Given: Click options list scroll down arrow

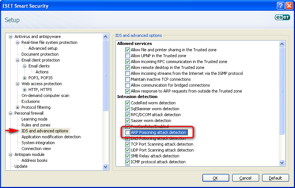Looking at the screenshot, I should (282, 163).
